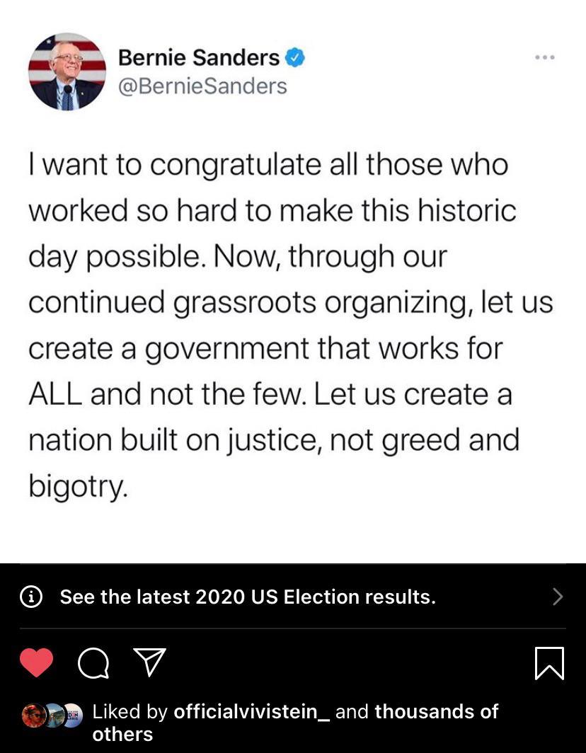Tap the info icon beside election results
The image size is (586, 753).
pos(30,597)
